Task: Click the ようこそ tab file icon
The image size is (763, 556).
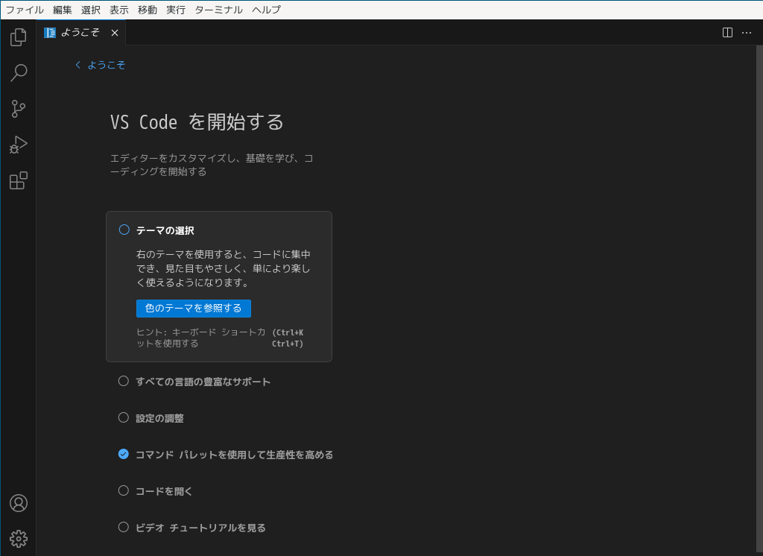Action: click(50, 33)
